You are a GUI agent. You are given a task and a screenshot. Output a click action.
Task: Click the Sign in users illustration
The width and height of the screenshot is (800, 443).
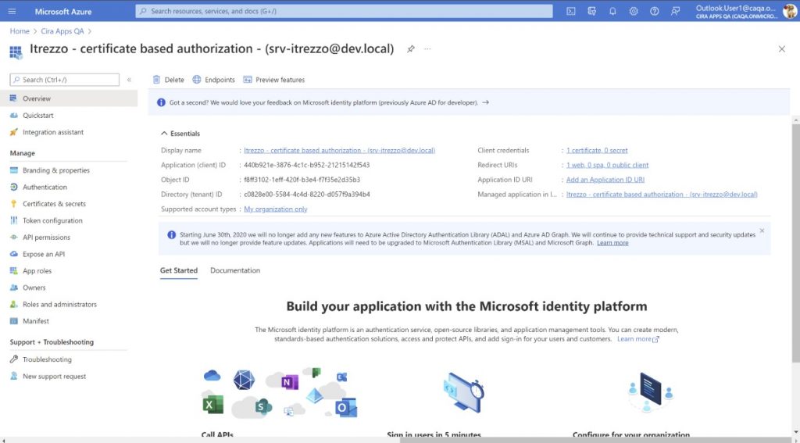(x=463, y=393)
